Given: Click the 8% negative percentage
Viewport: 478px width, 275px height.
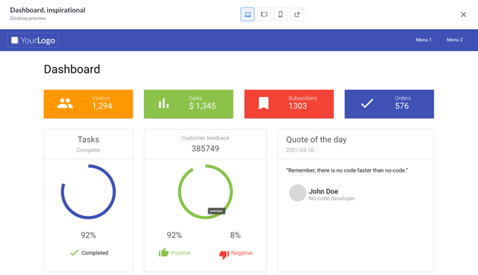Looking at the screenshot, I should pyautogui.click(x=235, y=235).
